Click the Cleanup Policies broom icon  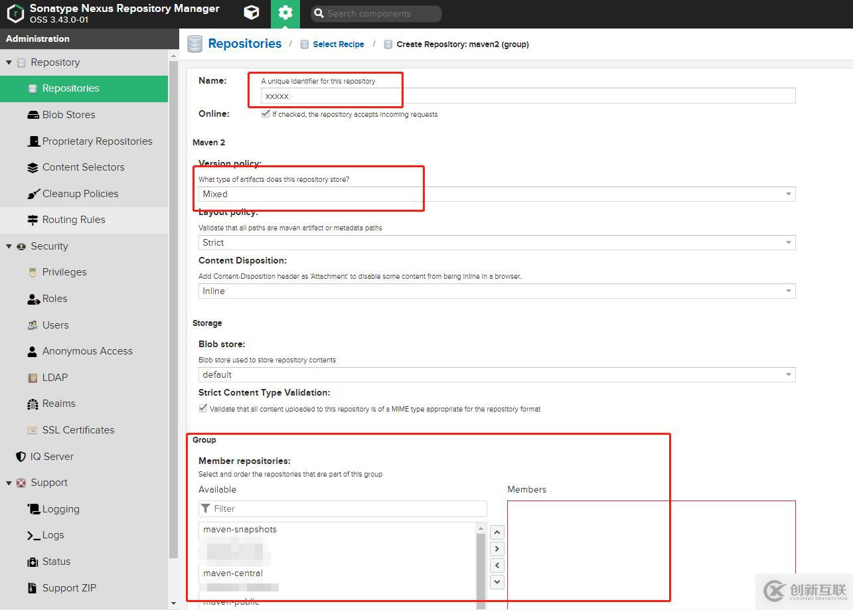[x=33, y=194]
